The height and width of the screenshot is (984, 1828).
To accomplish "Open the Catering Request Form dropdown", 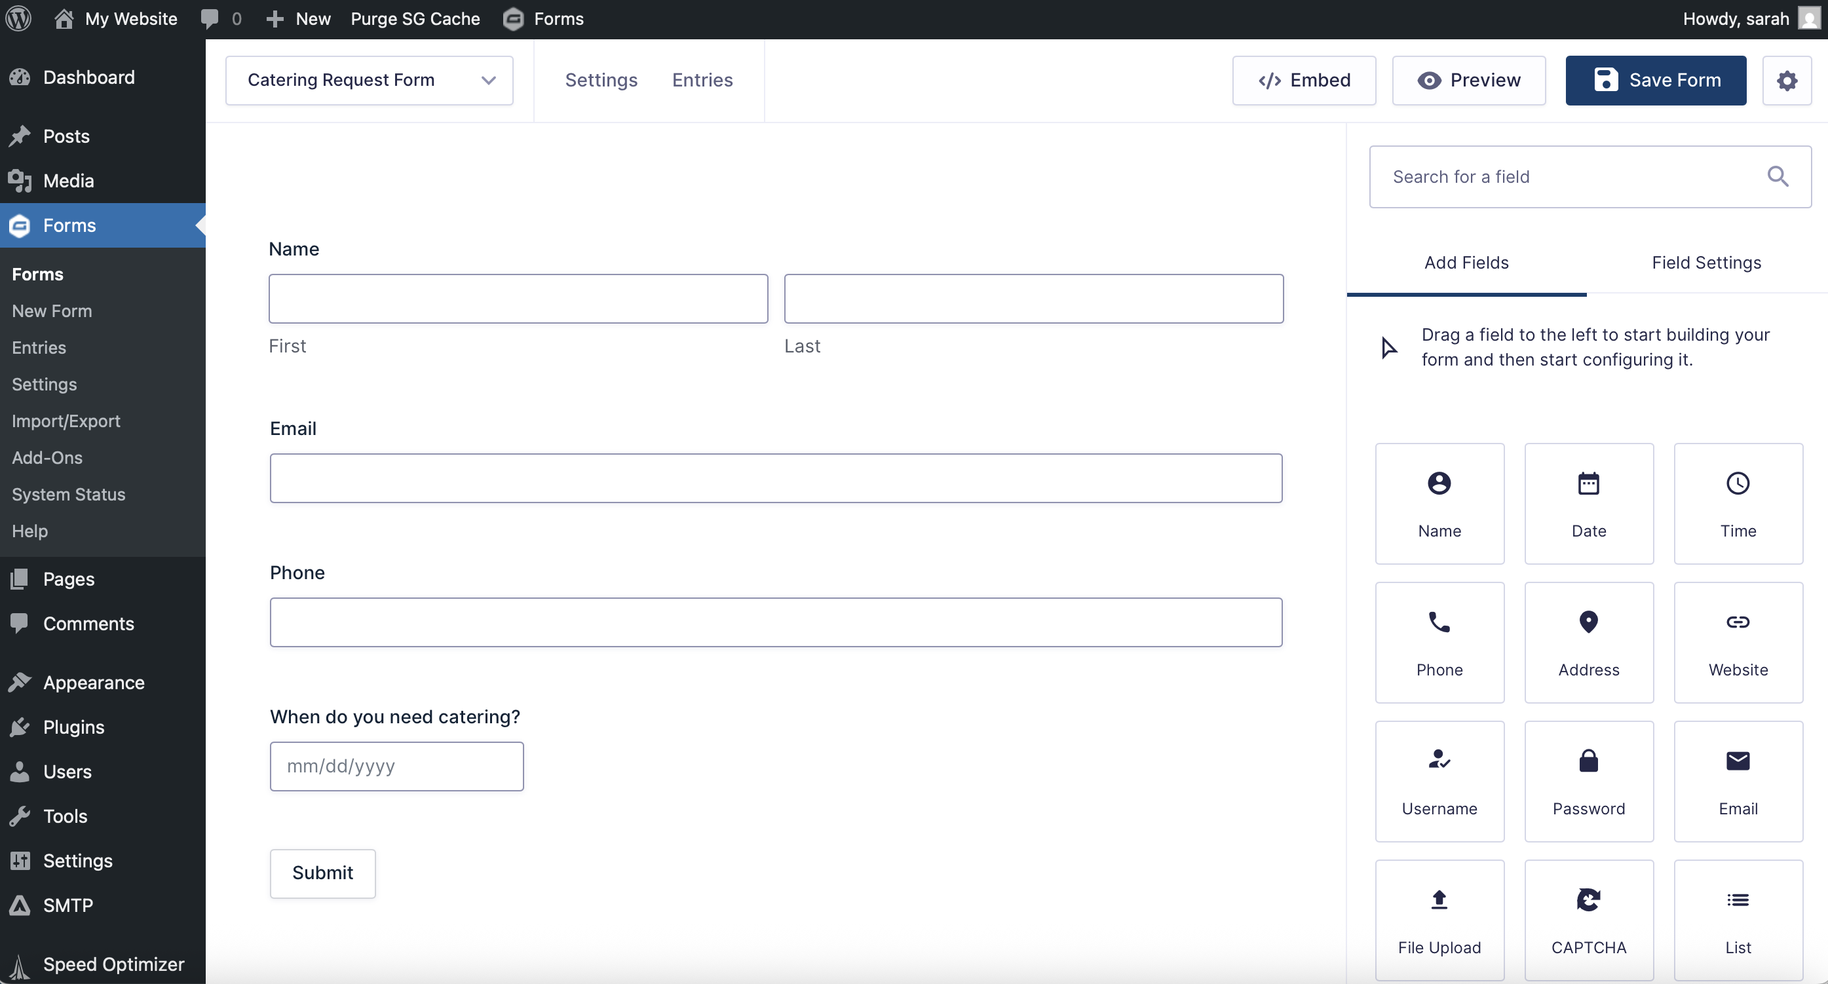I will 369,80.
